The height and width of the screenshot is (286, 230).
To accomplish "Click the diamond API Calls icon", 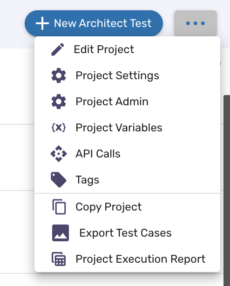I will pos(59,154).
